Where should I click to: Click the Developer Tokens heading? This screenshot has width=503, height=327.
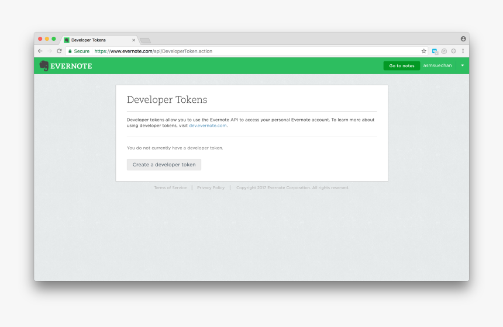click(x=167, y=100)
